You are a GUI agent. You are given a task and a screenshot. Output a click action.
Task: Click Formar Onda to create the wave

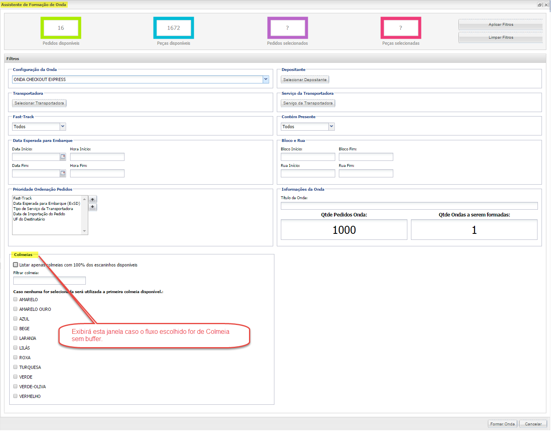click(x=502, y=424)
